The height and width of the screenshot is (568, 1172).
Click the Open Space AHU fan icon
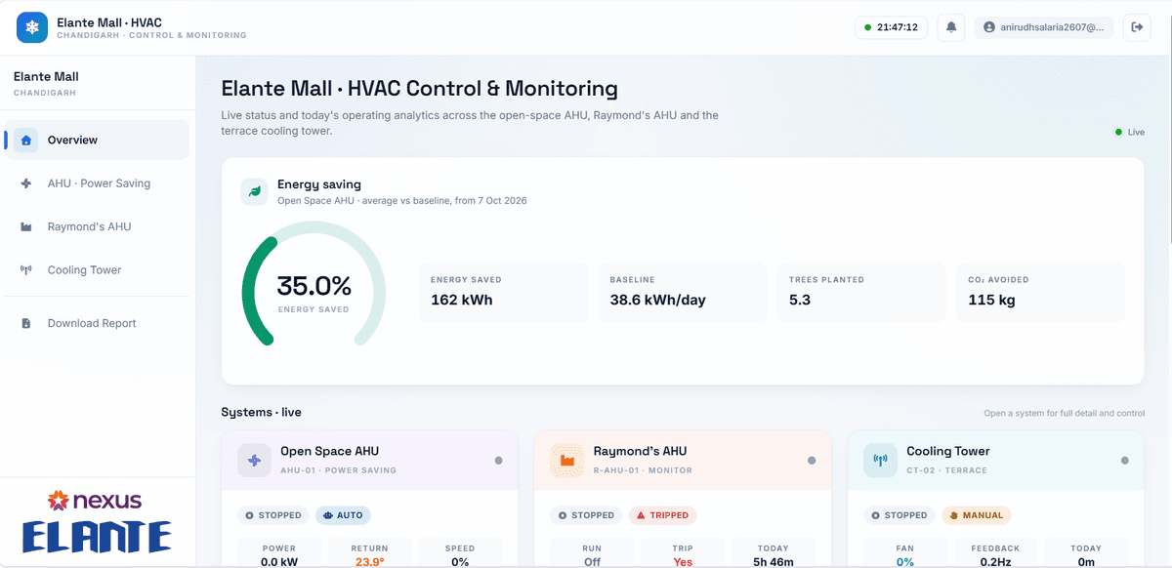[255, 460]
